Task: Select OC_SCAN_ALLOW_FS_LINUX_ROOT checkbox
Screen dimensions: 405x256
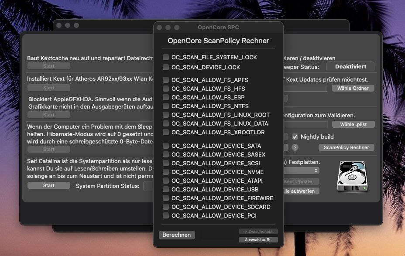Action: tap(166, 115)
